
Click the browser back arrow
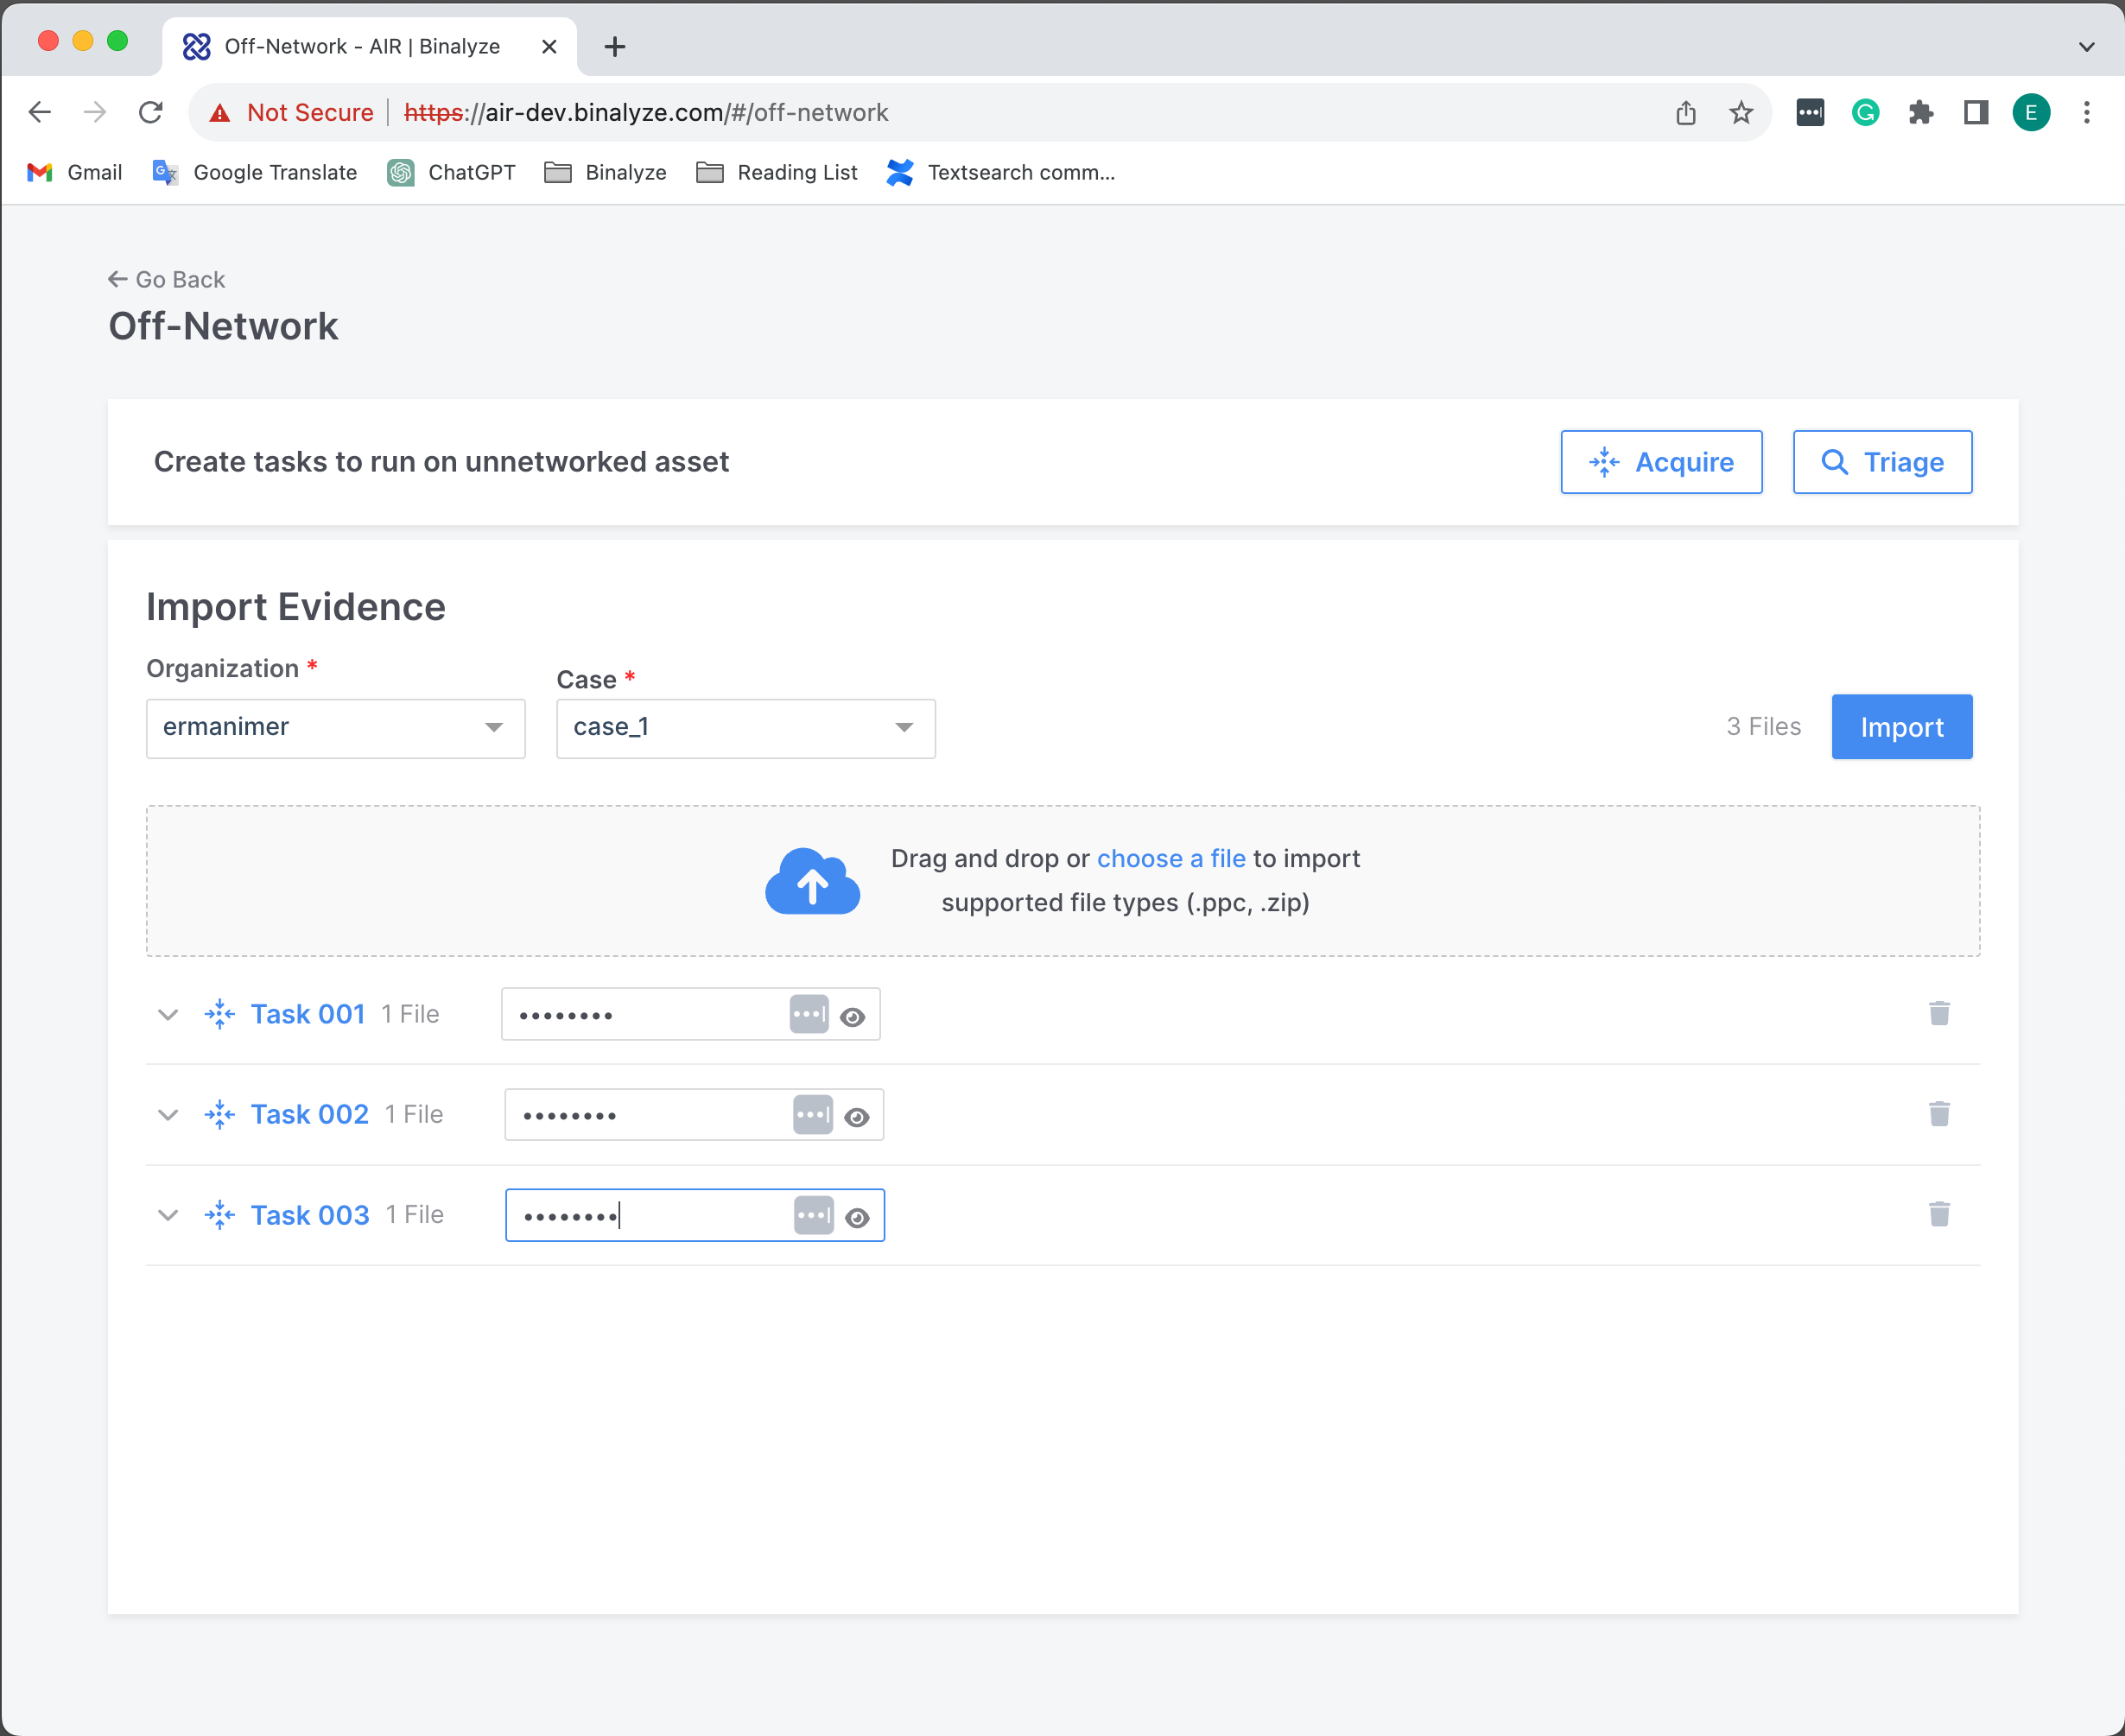tap(40, 112)
